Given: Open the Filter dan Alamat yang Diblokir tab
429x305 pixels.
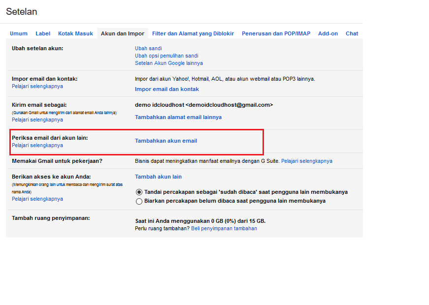Looking at the screenshot, I should coord(193,33).
